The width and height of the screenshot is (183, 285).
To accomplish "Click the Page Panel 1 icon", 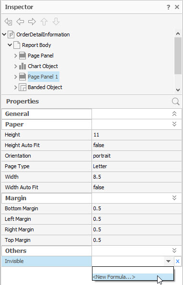I will tap(23, 77).
